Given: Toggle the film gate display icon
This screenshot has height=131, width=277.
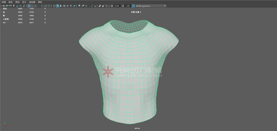Looking at the screenshot, I should coord(32,6).
